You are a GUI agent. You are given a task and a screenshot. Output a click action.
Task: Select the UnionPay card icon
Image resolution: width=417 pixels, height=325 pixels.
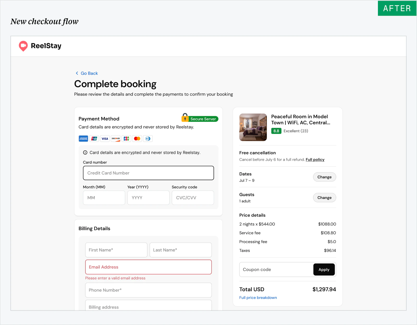pyautogui.click(x=94, y=139)
